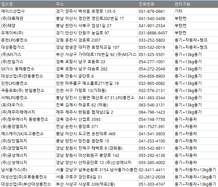Select the (주)천일가스 cell
Image resolution: width=218 pixels, height=187 pixels.
coord(28,62)
